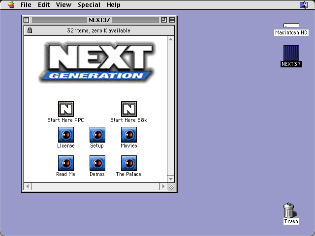This screenshot has width=315, height=236.
Task: Click the NEXT37 window title text
Action: point(99,20)
